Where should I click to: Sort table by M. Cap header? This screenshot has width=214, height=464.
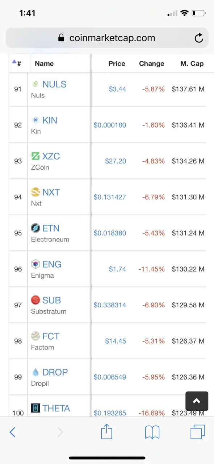coord(192,63)
